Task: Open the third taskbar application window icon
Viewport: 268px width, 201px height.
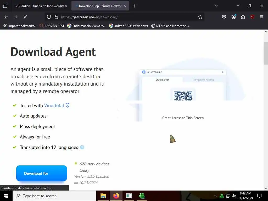Action: (x=129, y=196)
